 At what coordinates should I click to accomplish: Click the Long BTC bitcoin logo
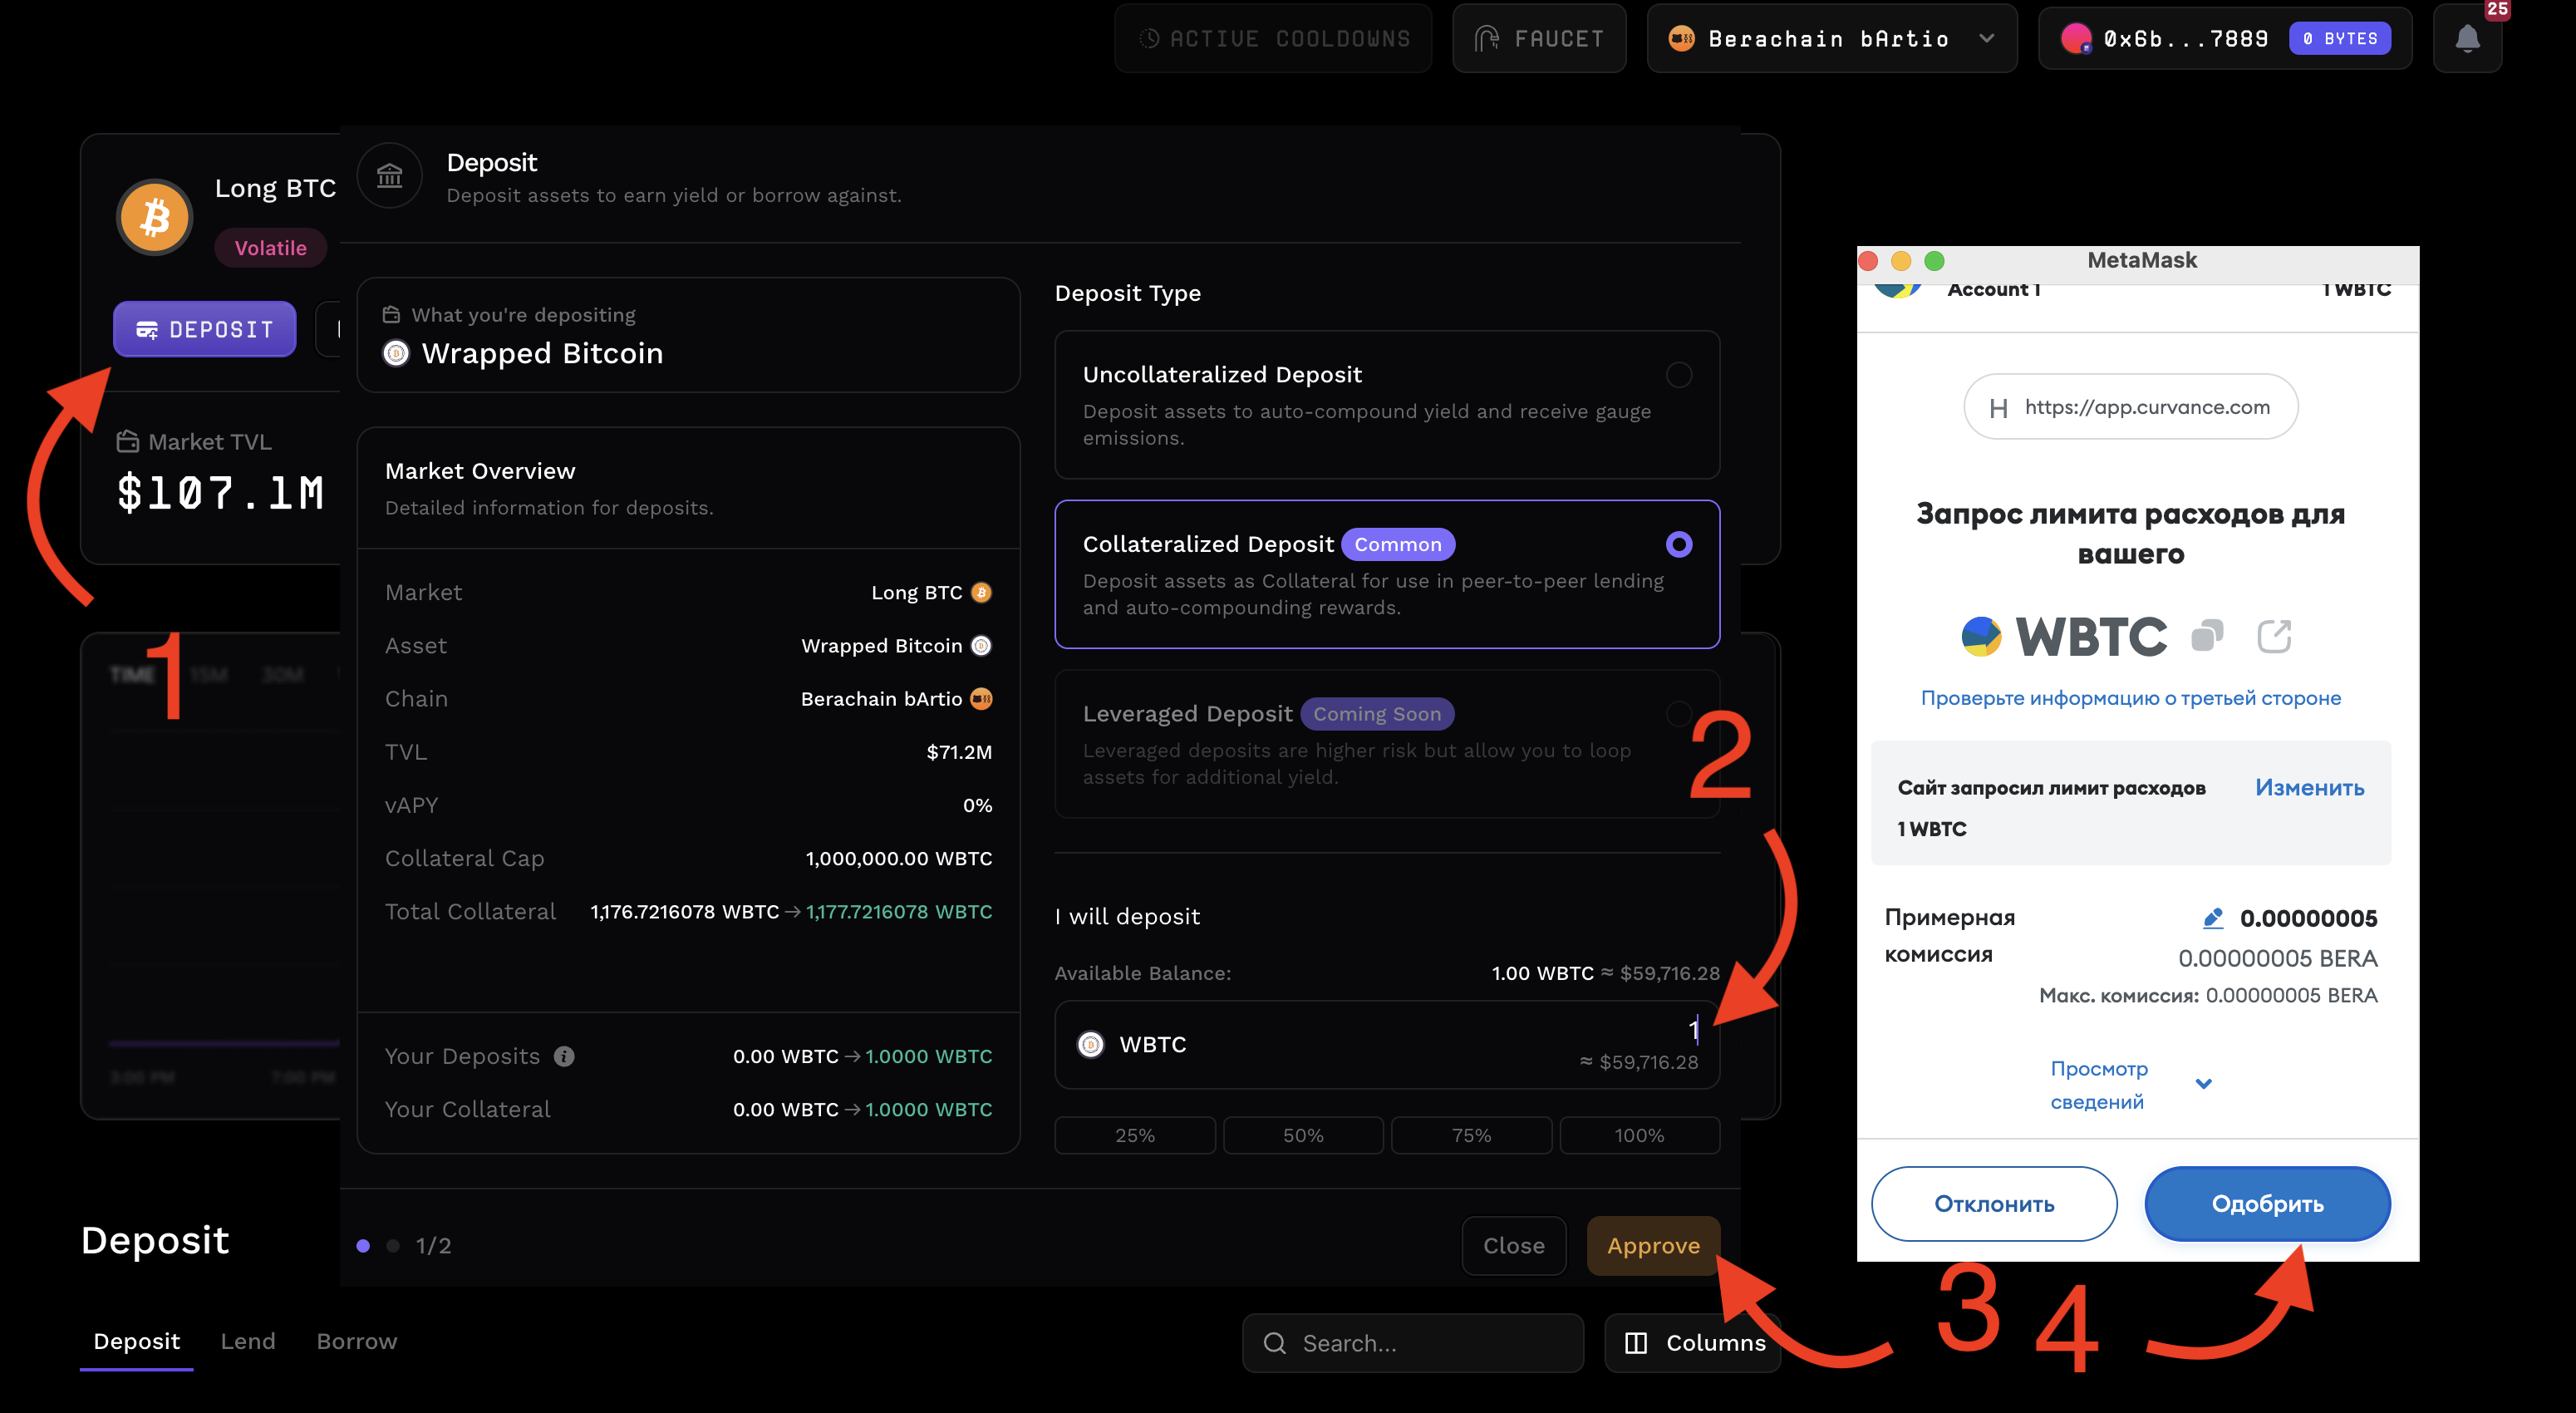coord(154,217)
